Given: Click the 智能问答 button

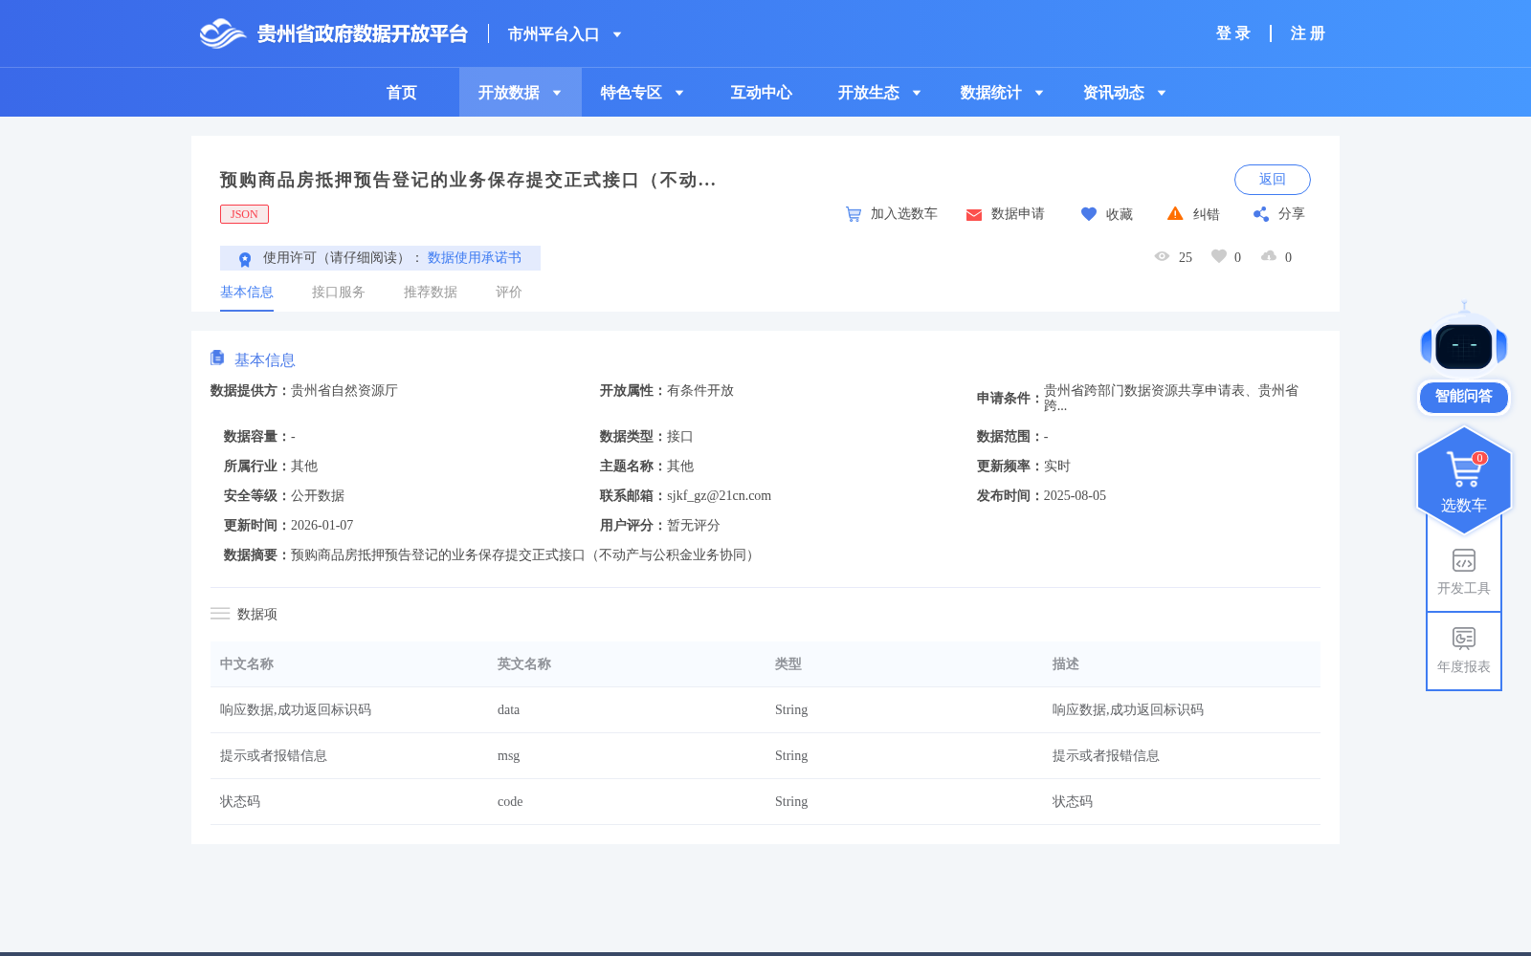Looking at the screenshot, I should tap(1464, 397).
